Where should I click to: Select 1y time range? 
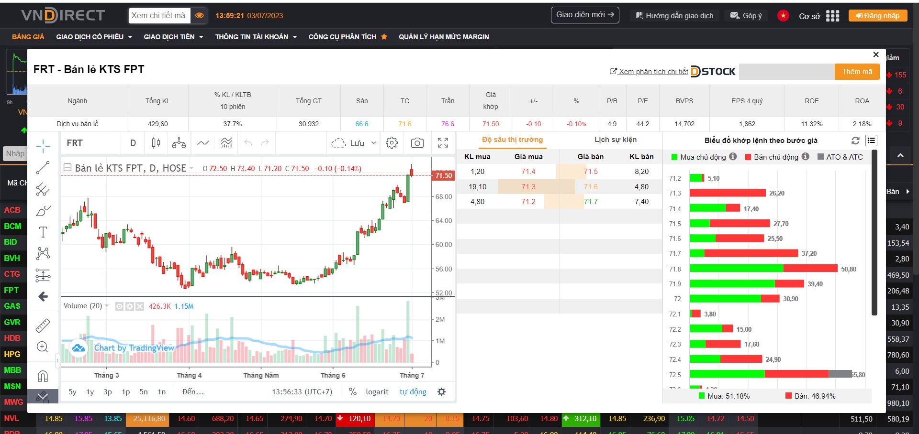pyautogui.click(x=90, y=392)
